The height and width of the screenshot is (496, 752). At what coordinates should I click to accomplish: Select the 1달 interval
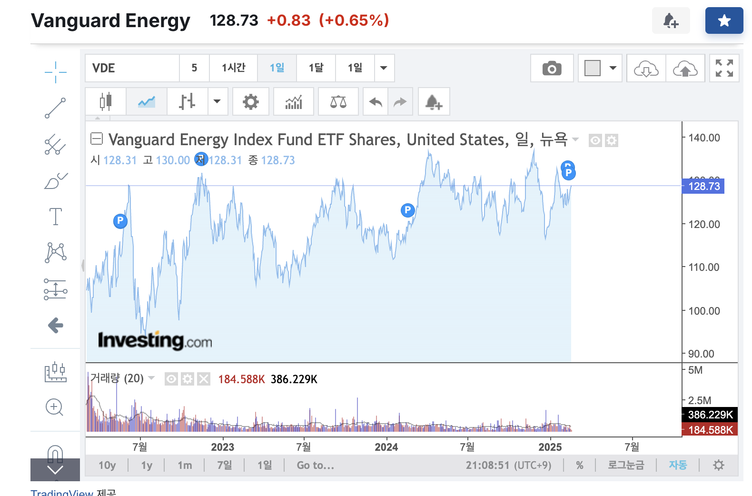click(316, 68)
